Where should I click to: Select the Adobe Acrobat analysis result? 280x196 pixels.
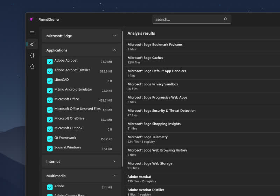202,179
